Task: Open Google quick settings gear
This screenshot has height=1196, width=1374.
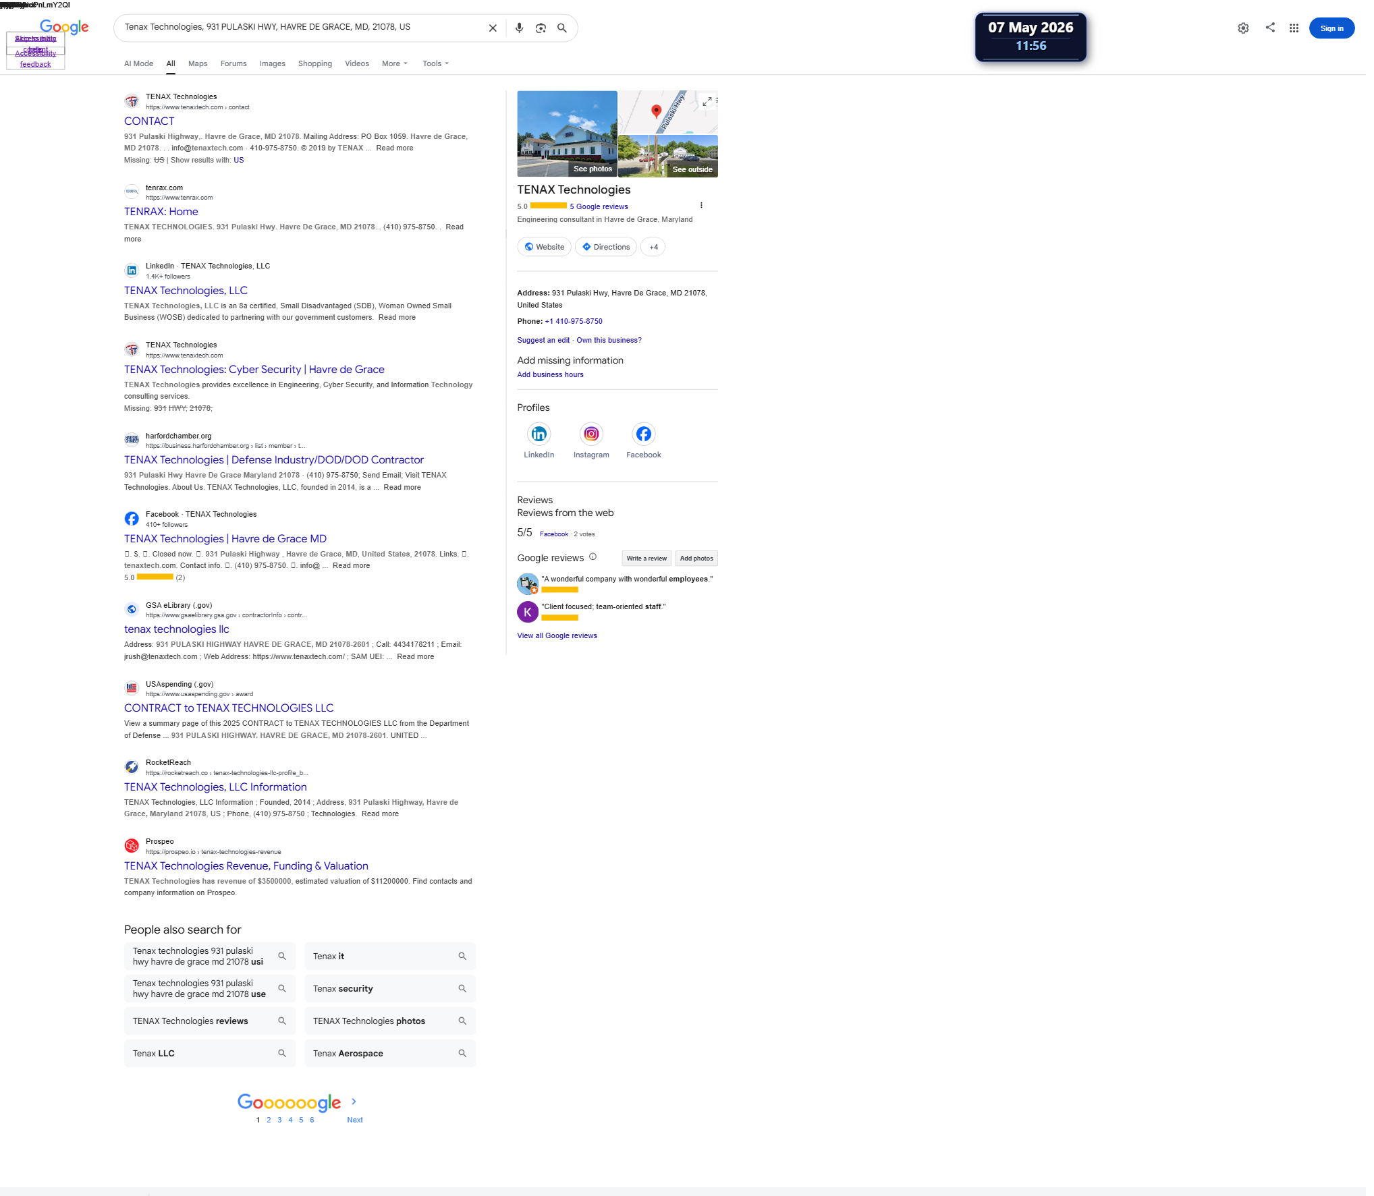Action: coord(1243,28)
